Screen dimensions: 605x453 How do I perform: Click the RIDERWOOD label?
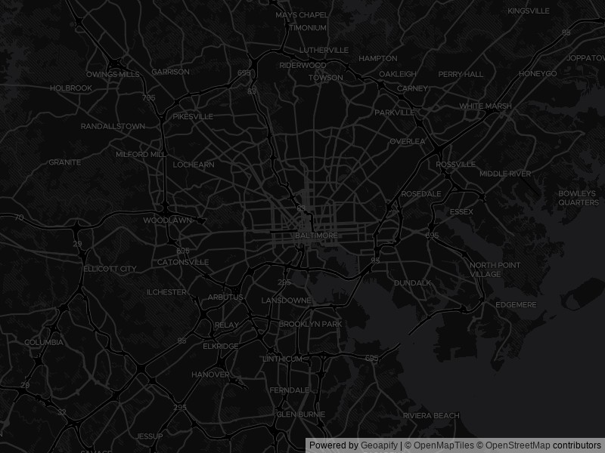click(x=303, y=66)
